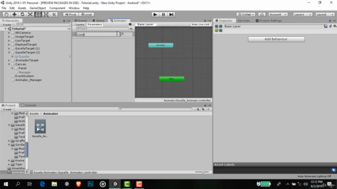337x189 pixels.
Task: Click the plus icon to add a parameter
Action: 131,28
